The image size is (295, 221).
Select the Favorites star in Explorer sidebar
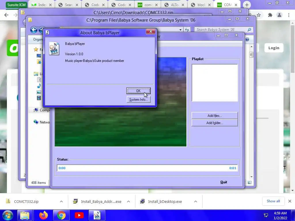36,49
